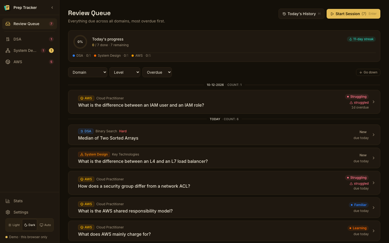389x243 pixels.
Task: Click the Stats bar chart icon
Action: click(x=8, y=201)
